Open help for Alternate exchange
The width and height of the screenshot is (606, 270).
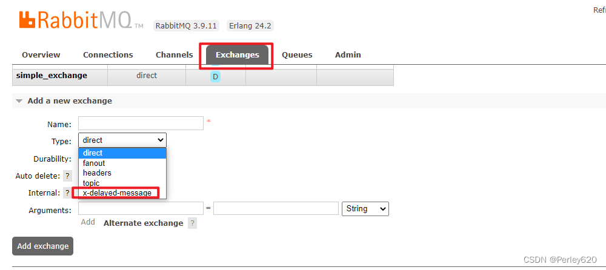coord(192,223)
